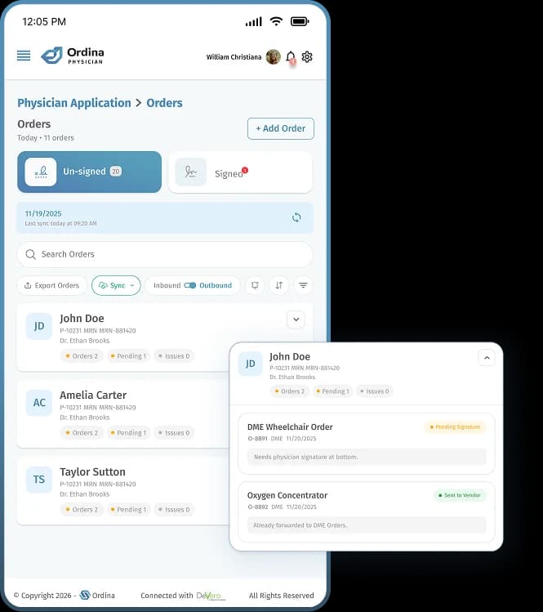Click red badge on Signed tab
543x612 pixels.
pos(245,170)
